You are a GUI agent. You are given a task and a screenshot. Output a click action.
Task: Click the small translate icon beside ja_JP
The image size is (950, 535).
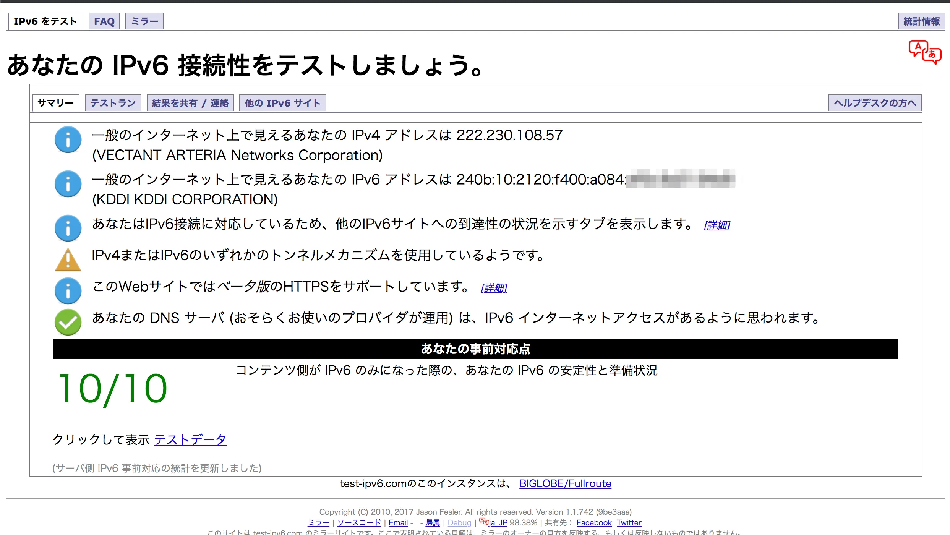(x=483, y=522)
